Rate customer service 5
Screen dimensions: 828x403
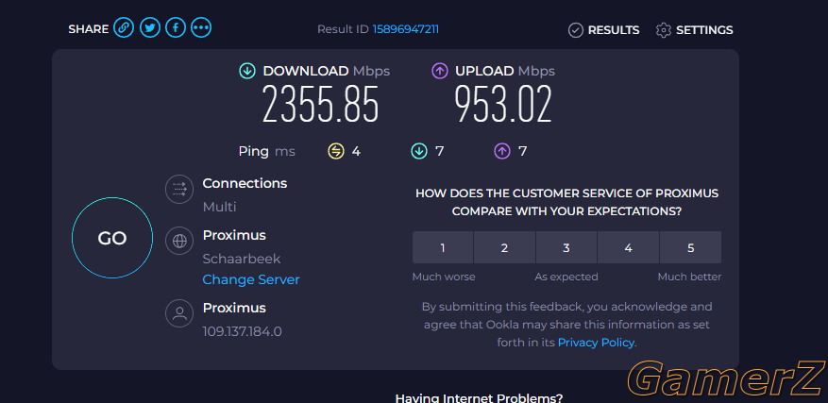[691, 247]
